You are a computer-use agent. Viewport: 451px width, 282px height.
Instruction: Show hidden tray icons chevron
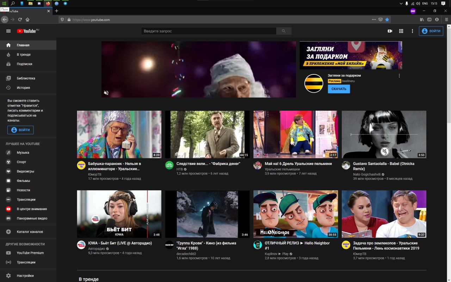pyautogui.click(x=401, y=4)
